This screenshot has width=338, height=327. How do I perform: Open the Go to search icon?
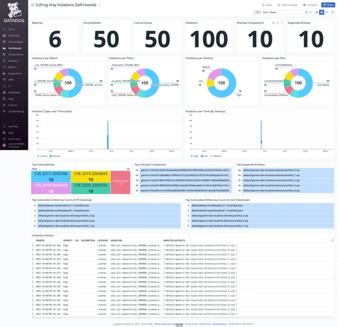point(4,29)
